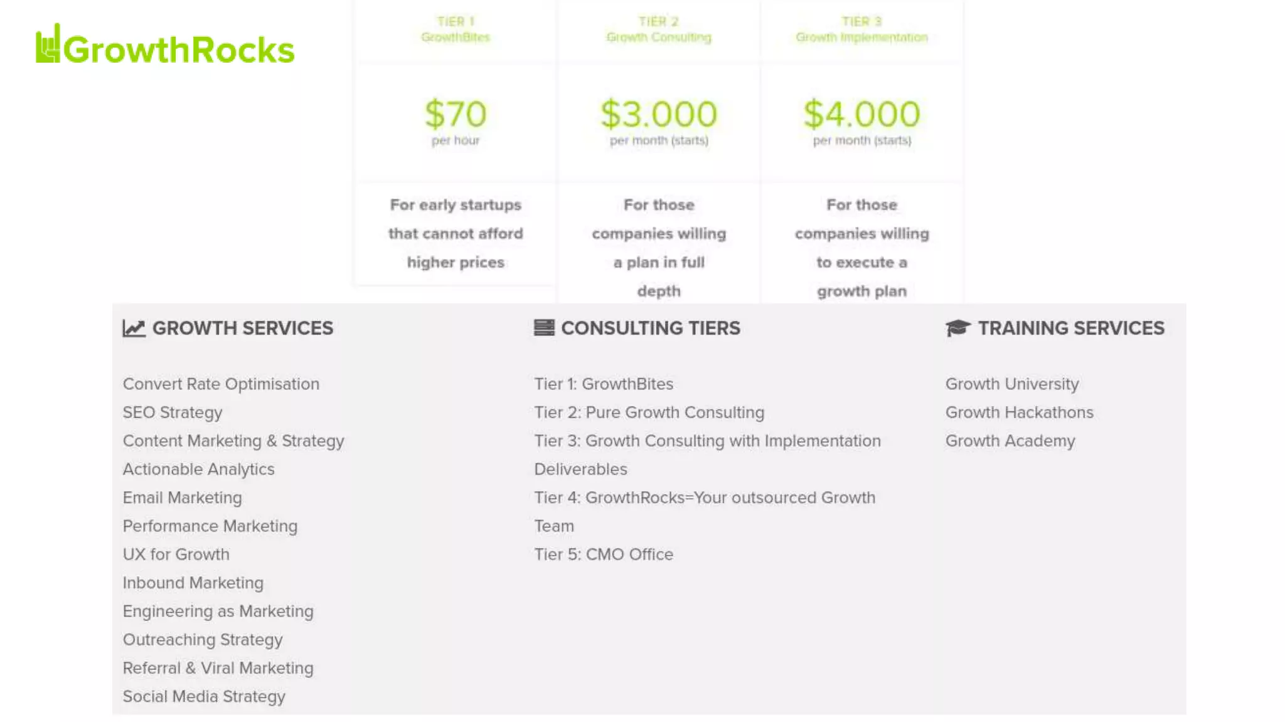Go to Growth Academy
Image resolution: width=1285 pixels, height=722 pixels.
(x=1010, y=441)
